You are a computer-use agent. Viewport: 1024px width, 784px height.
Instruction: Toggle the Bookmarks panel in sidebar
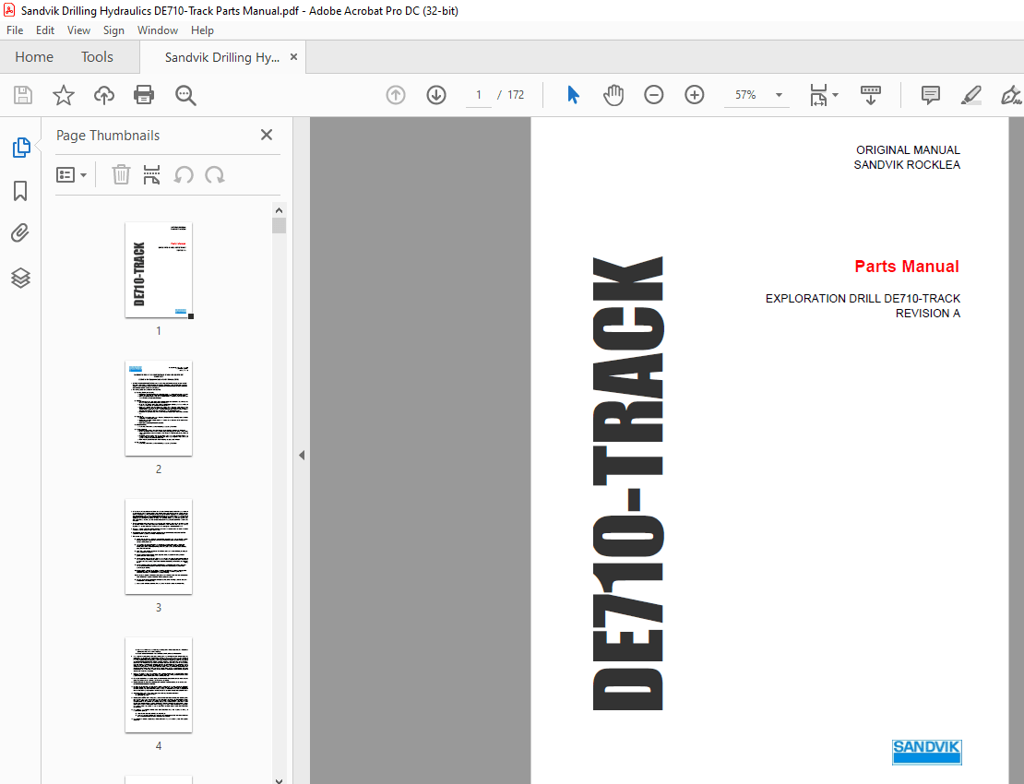pos(20,191)
